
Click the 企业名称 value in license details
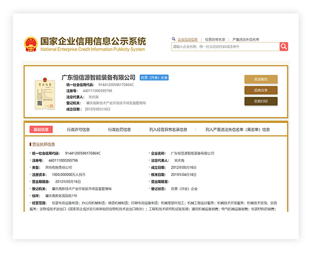click(x=192, y=154)
